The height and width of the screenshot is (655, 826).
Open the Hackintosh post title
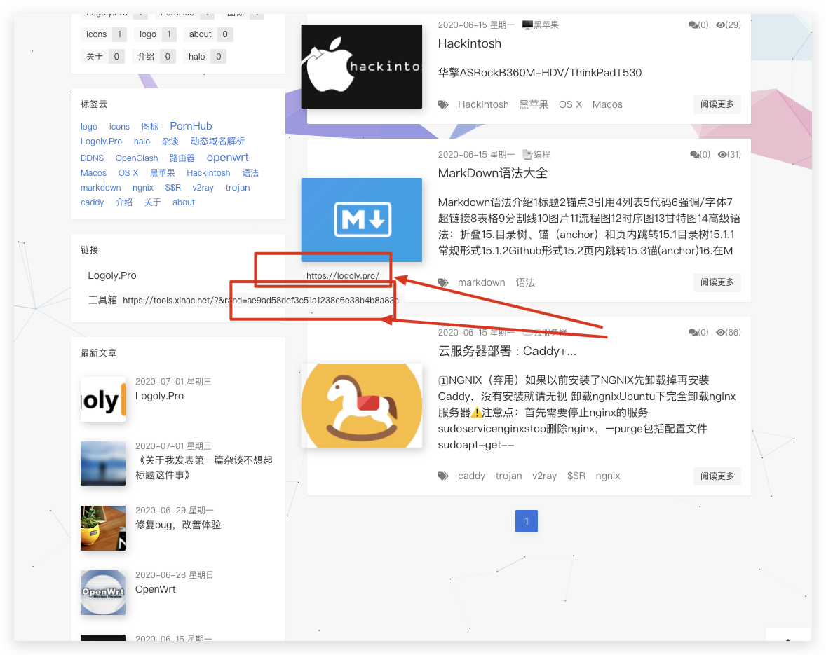(x=469, y=43)
